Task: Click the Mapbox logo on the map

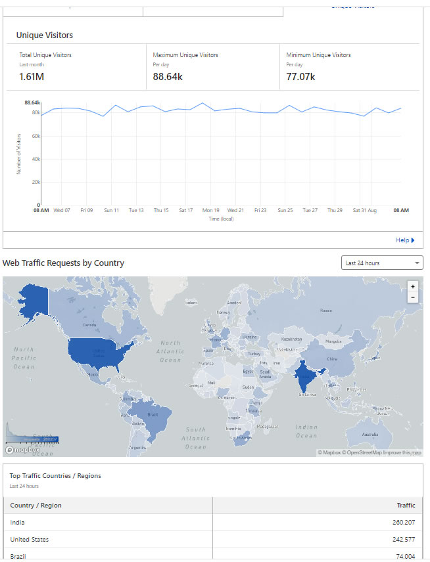Action: (x=23, y=450)
